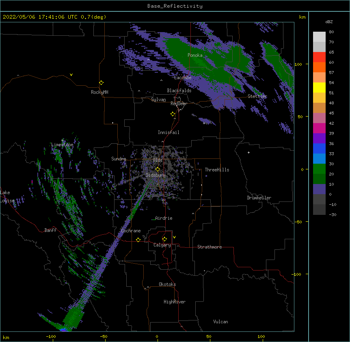Click the Blackfalds city label
This screenshot has width=350, height=342.
tap(179, 91)
